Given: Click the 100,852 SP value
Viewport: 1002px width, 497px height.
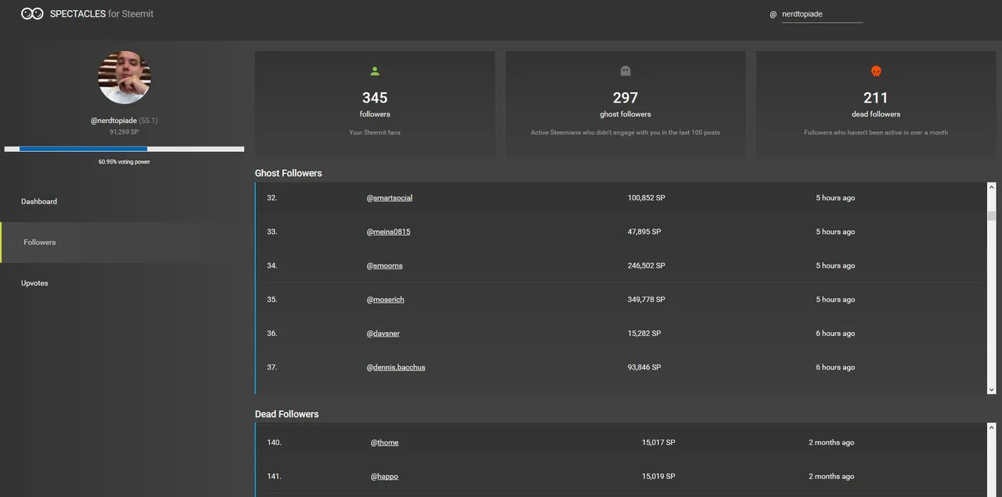Looking at the screenshot, I should point(647,198).
